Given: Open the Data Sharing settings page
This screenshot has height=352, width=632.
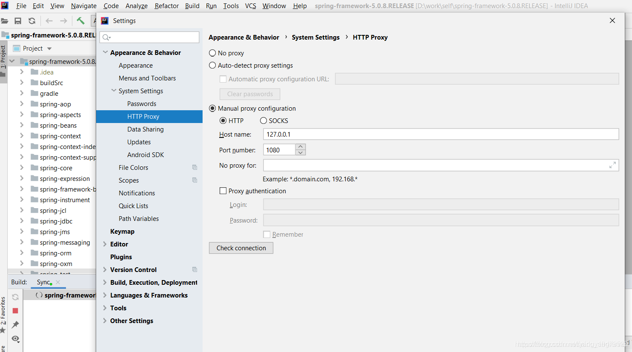Looking at the screenshot, I should coord(146,129).
